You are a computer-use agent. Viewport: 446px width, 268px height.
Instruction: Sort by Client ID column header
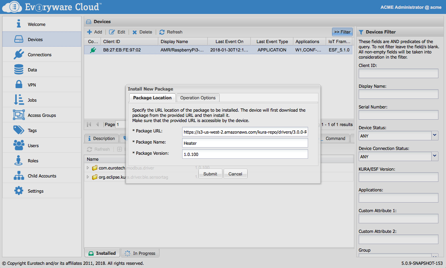pyautogui.click(x=130, y=41)
